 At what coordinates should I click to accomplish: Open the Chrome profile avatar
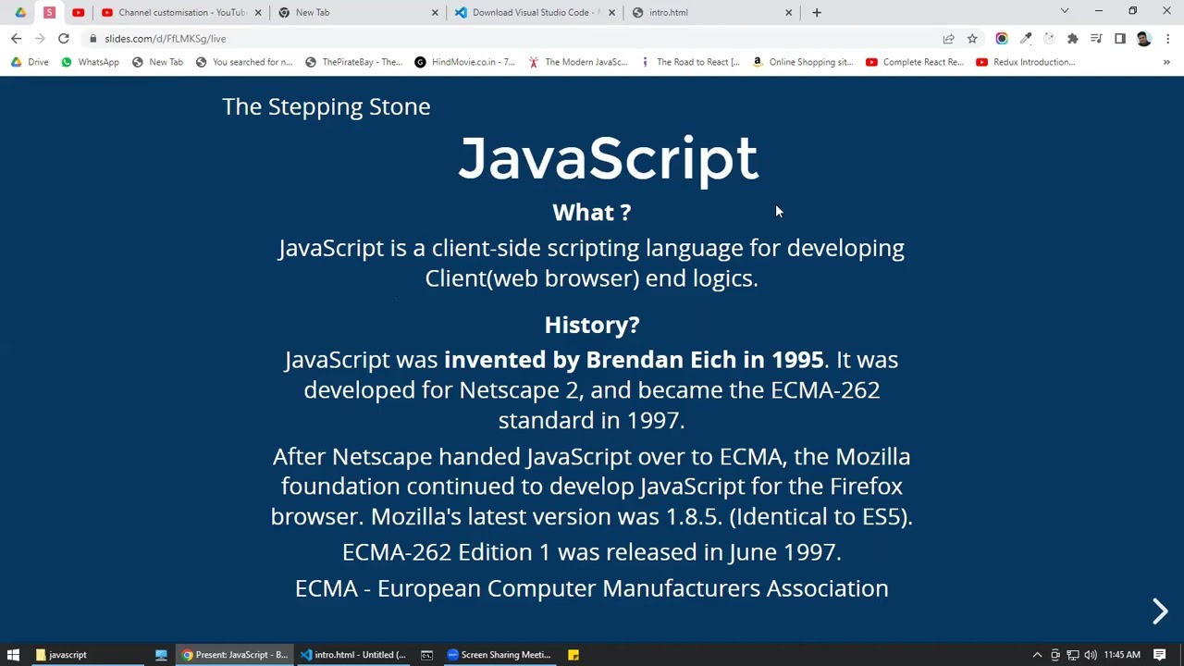click(1144, 39)
